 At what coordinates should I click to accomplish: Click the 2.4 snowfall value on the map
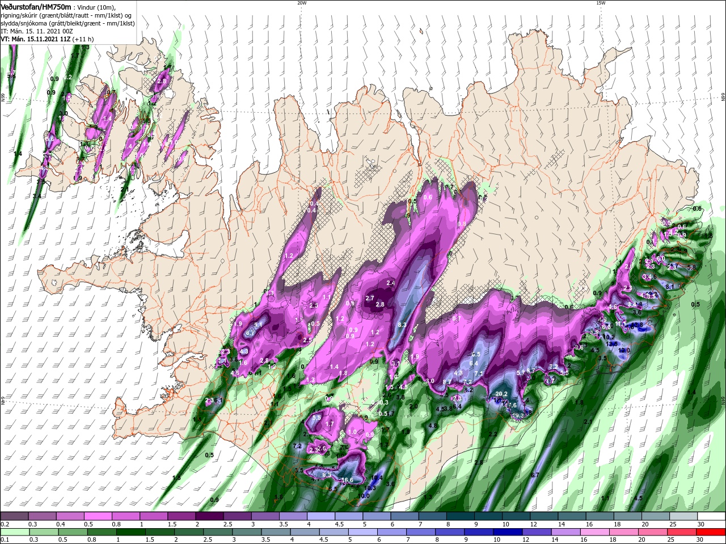[390, 283]
